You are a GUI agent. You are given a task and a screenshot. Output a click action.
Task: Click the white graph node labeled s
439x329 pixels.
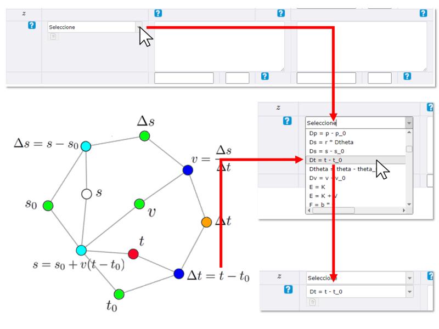tap(87, 194)
